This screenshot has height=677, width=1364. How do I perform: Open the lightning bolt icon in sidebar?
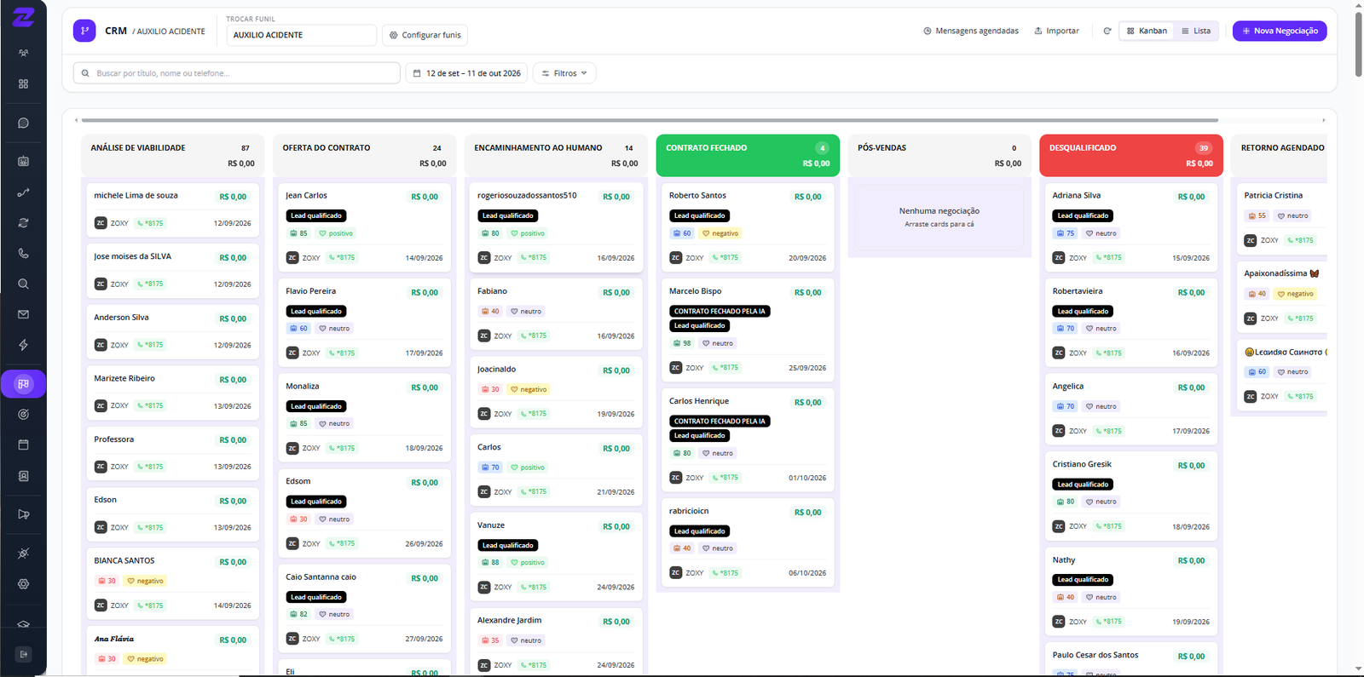pos(23,345)
